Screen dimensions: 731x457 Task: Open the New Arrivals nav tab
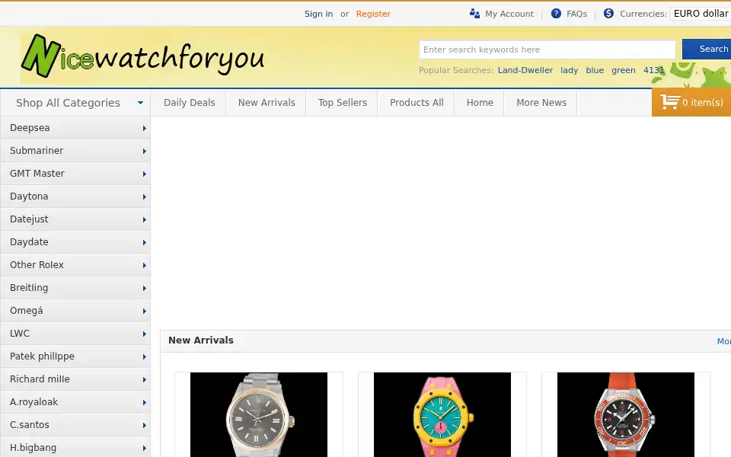click(x=267, y=103)
